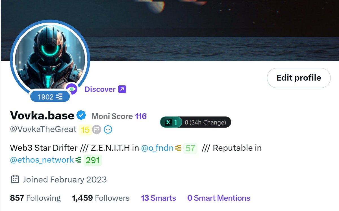Viewport: 339px width, 211px height.
Task: View the 1,459 Followers list
Action: tap(101, 198)
